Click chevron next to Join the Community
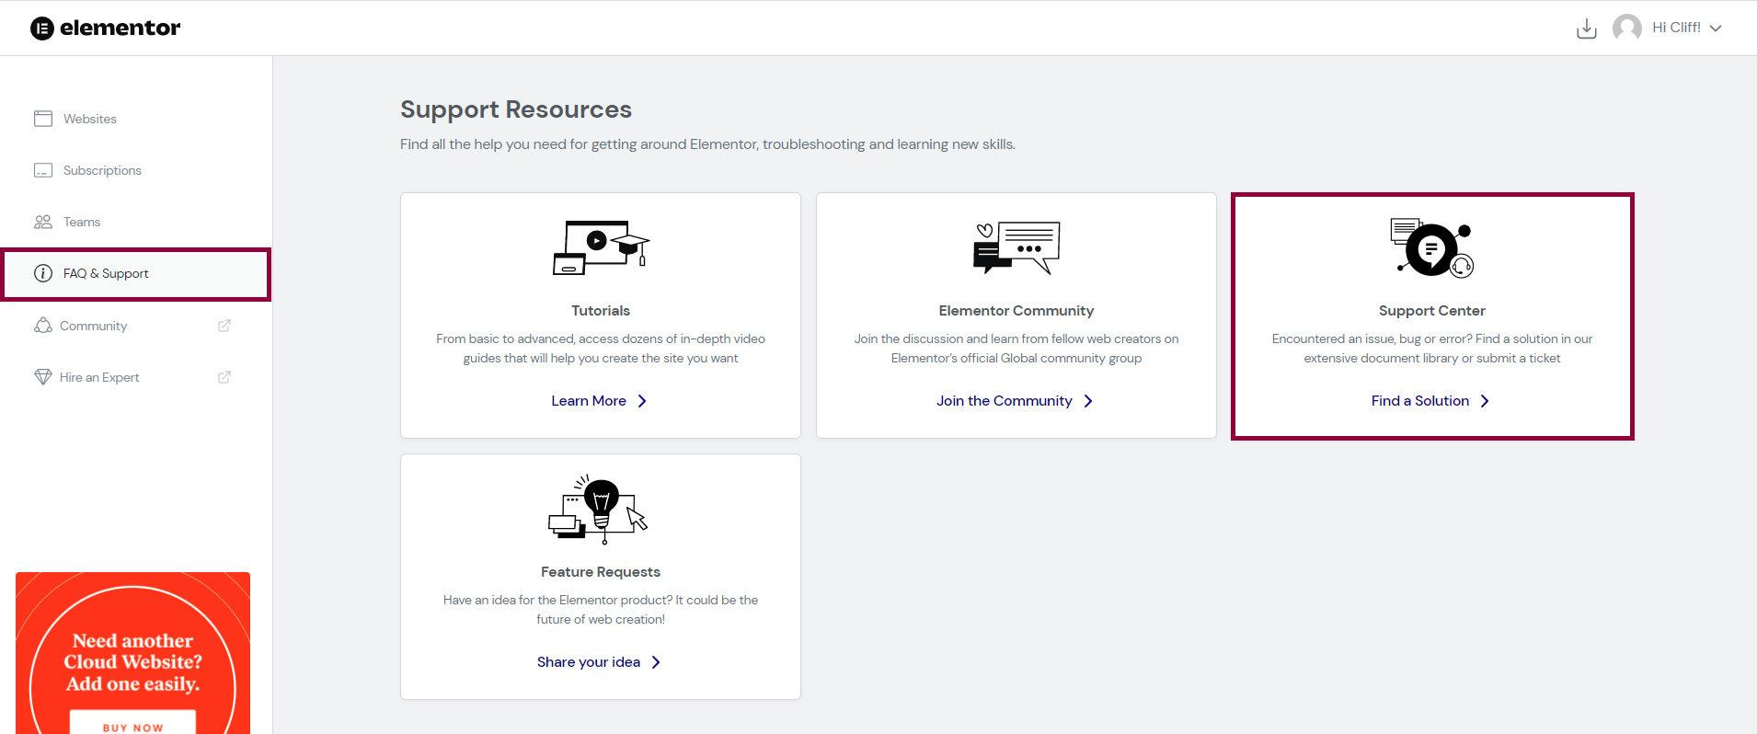Viewport: 1757px width, 734px height. click(x=1088, y=401)
